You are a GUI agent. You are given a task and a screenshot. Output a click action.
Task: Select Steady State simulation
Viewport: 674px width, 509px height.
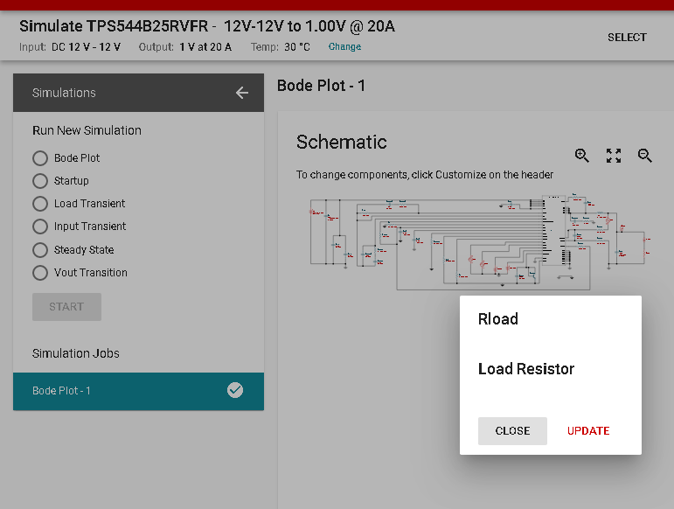pos(40,250)
